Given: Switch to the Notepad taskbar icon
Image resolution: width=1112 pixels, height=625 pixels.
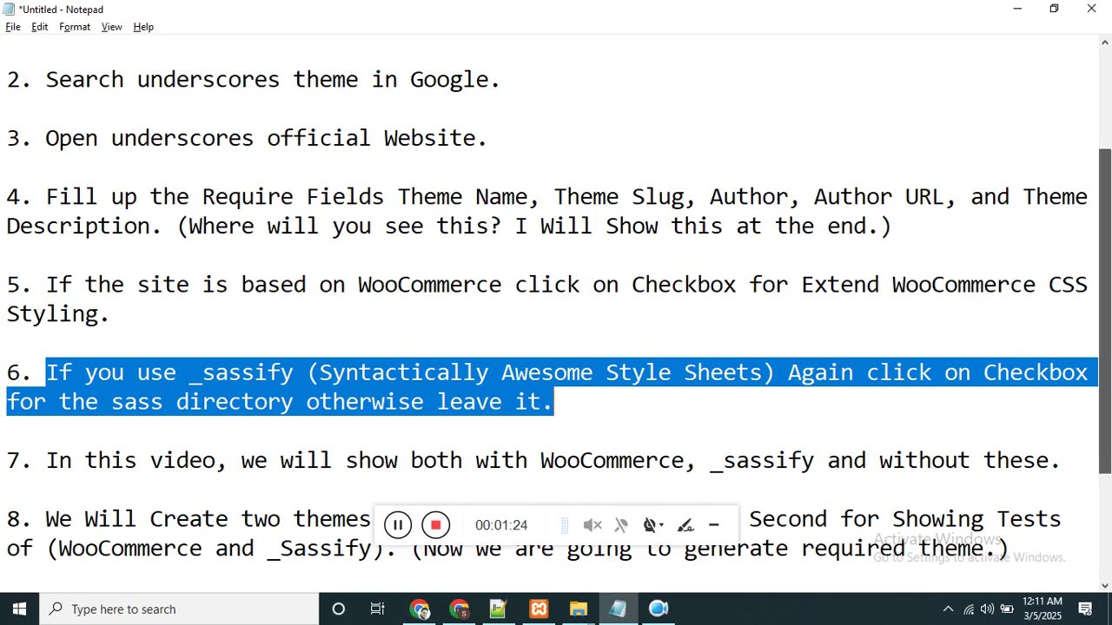Looking at the screenshot, I should [618, 609].
